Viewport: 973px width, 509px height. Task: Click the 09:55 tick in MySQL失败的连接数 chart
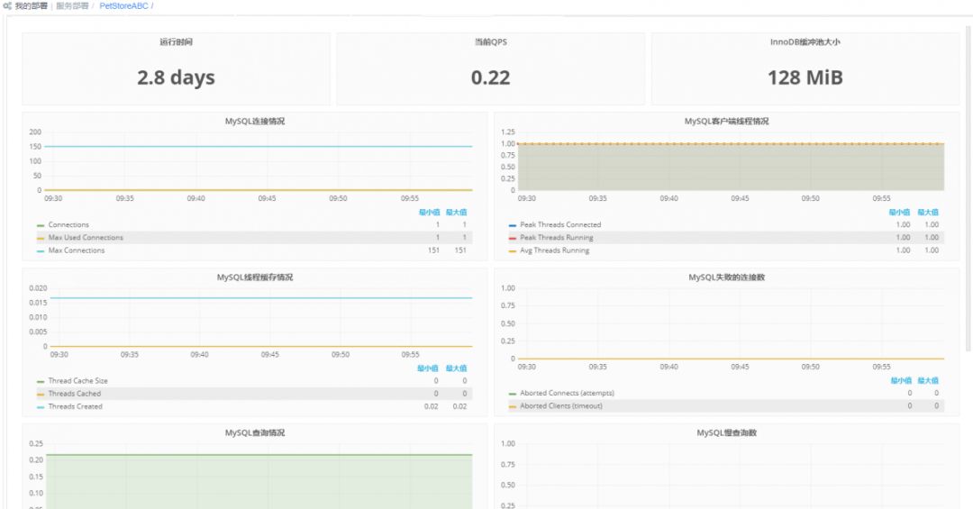click(x=881, y=367)
